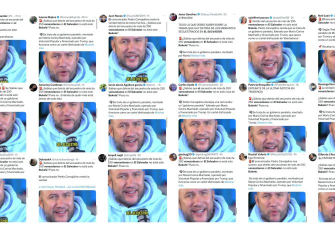The height and width of the screenshot is (235, 335).
Task: Open the pic.x.com link in DubraskA's tweet
Action: coord(81,187)
